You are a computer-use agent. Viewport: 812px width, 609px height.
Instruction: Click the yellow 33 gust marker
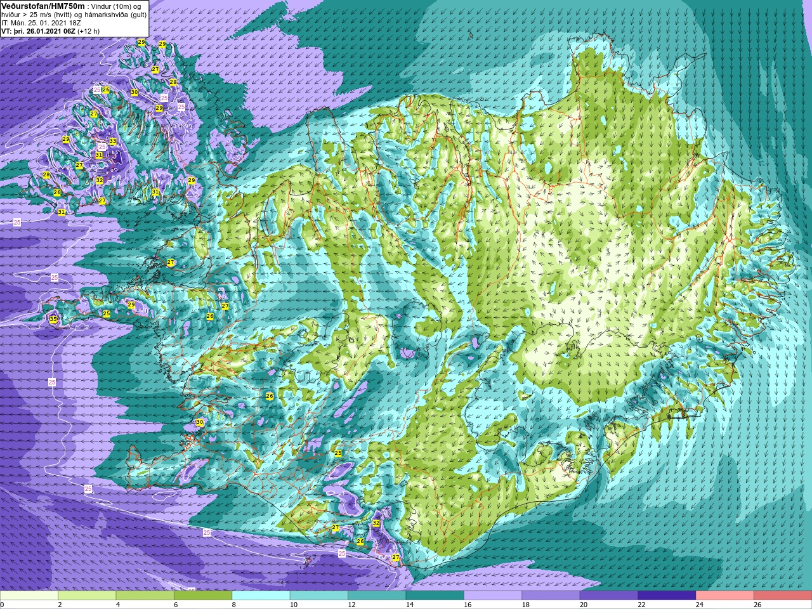[112, 141]
